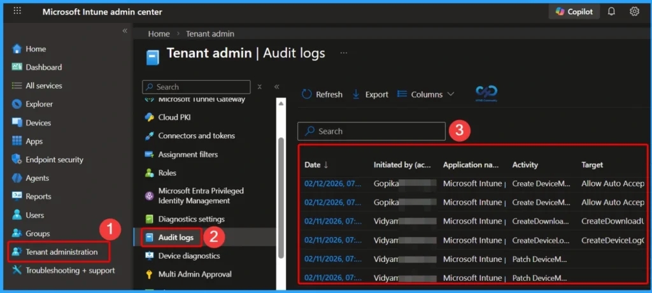Open the settings gear in header
Screen dimensions: 652x293
point(634,11)
